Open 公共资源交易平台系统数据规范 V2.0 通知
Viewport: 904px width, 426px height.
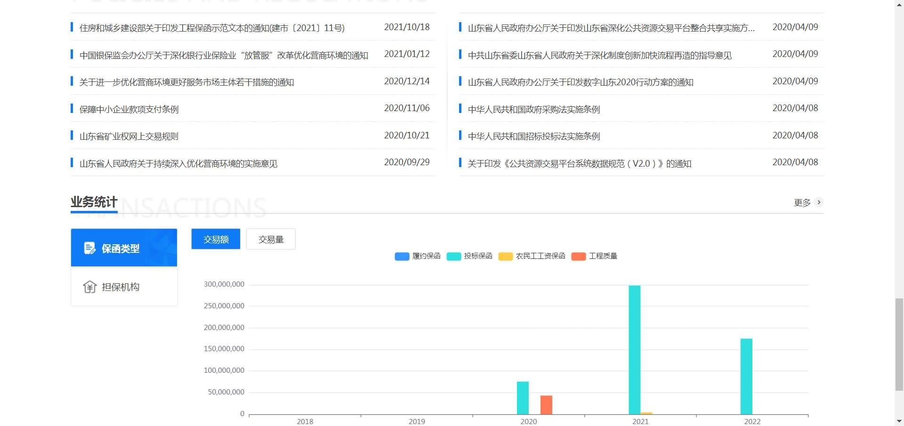pos(580,163)
